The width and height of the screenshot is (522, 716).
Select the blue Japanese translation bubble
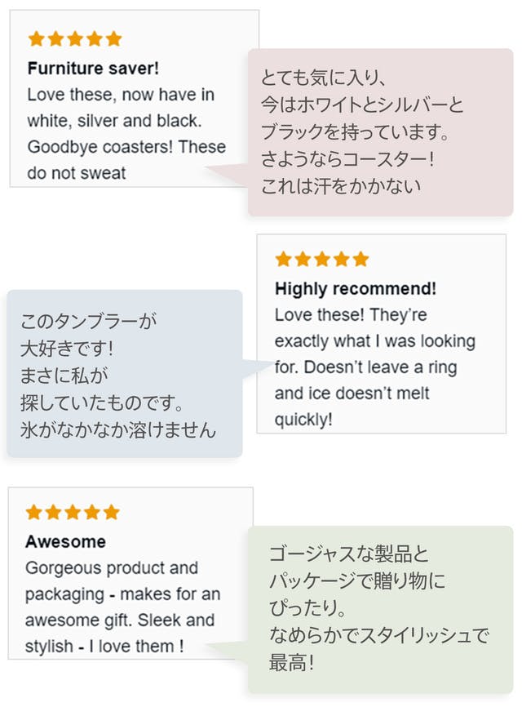pyautogui.click(x=124, y=373)
